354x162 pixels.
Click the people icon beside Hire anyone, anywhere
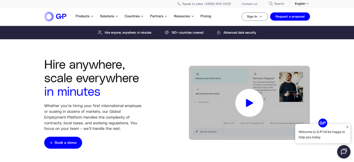pyautogui.click(x=100, y=33)
